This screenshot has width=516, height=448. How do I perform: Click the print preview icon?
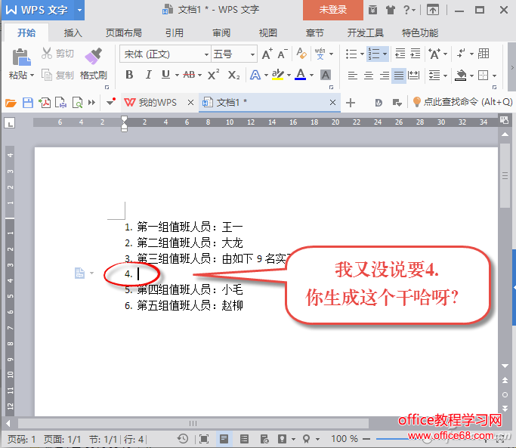coord(77,103)
